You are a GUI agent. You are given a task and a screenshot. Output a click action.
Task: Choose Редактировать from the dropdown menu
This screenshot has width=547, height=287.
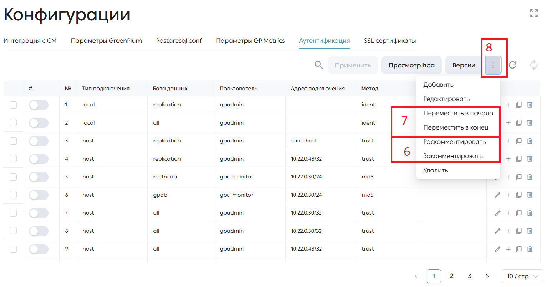point(458,99)
